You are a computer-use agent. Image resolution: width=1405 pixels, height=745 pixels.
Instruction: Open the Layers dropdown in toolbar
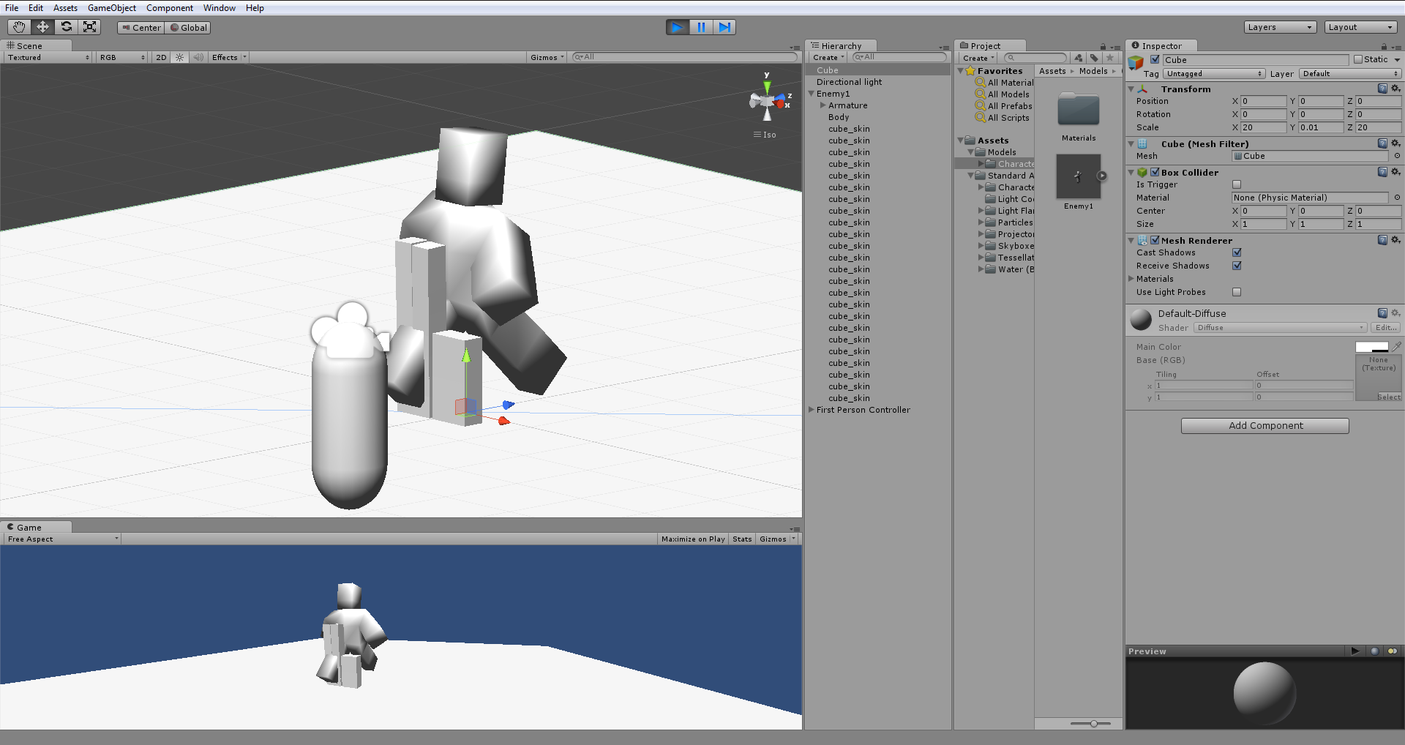[1280, 27]
